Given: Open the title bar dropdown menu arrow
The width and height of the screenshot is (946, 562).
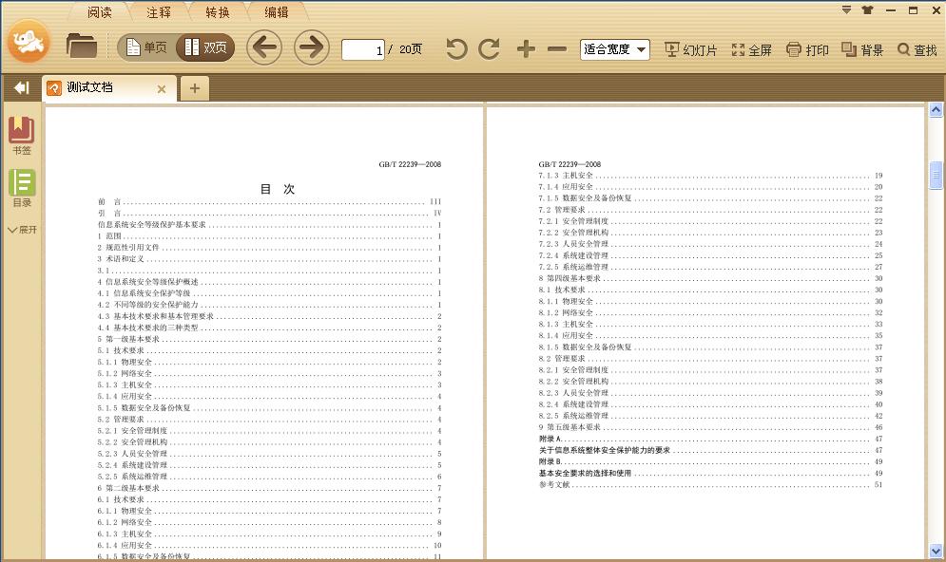Looking at the screenshot, I should [846, 10].
